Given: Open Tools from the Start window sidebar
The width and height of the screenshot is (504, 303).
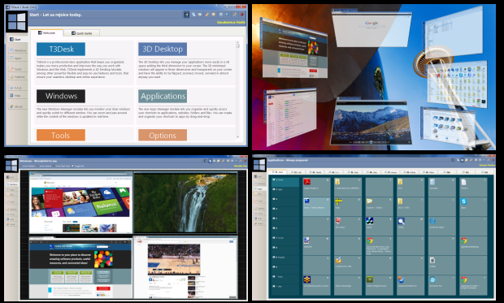Looking at the screenshot, I should pyautogui.click(x=18, y=69).
